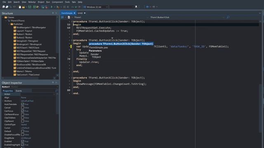Image resolution: width=264 pixels, height=148 pixels.
Task: Click the Remove file from project icon
Action: pos(46,7)
